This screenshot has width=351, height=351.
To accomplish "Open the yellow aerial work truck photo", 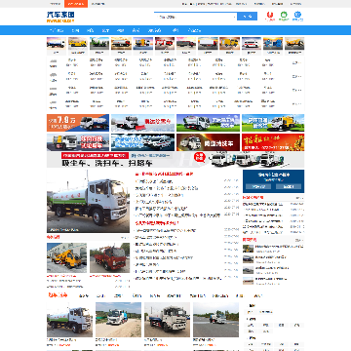I will click(66, 257).
